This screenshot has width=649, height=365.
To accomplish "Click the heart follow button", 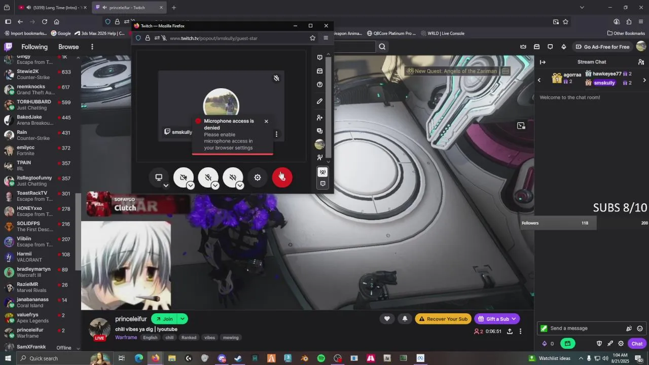I will click(x=387, y=319).
